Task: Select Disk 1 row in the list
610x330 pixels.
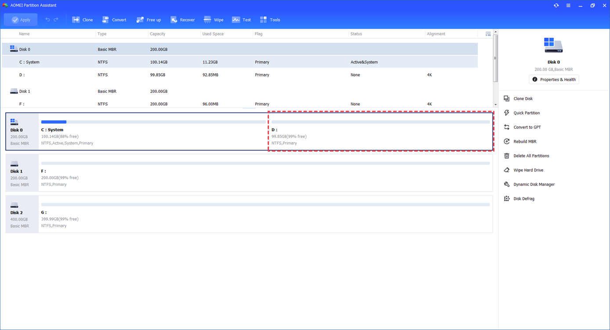Action: [240, 91]
